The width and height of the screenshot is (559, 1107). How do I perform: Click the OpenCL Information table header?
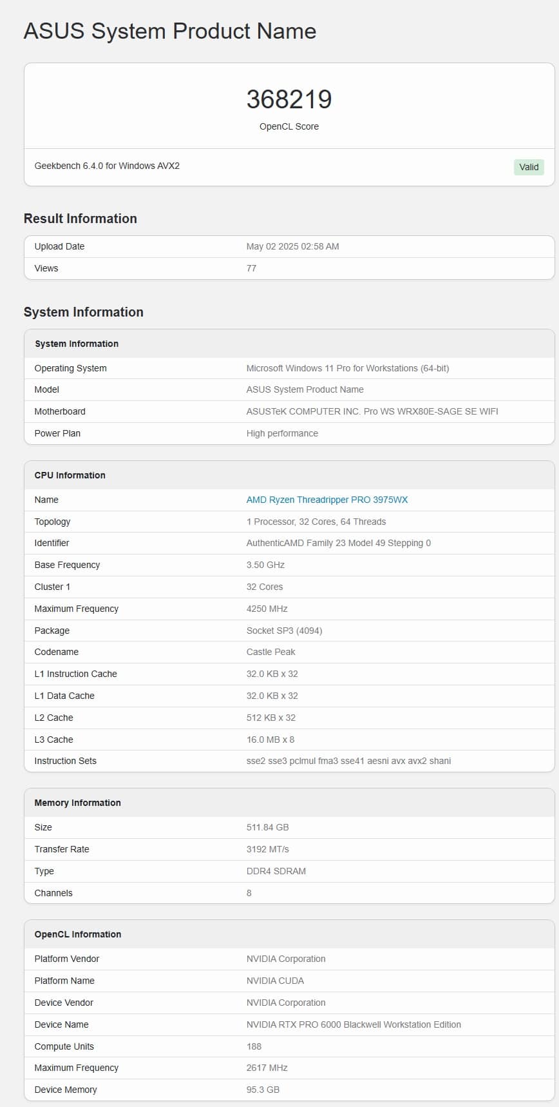[x=289, y=934]
